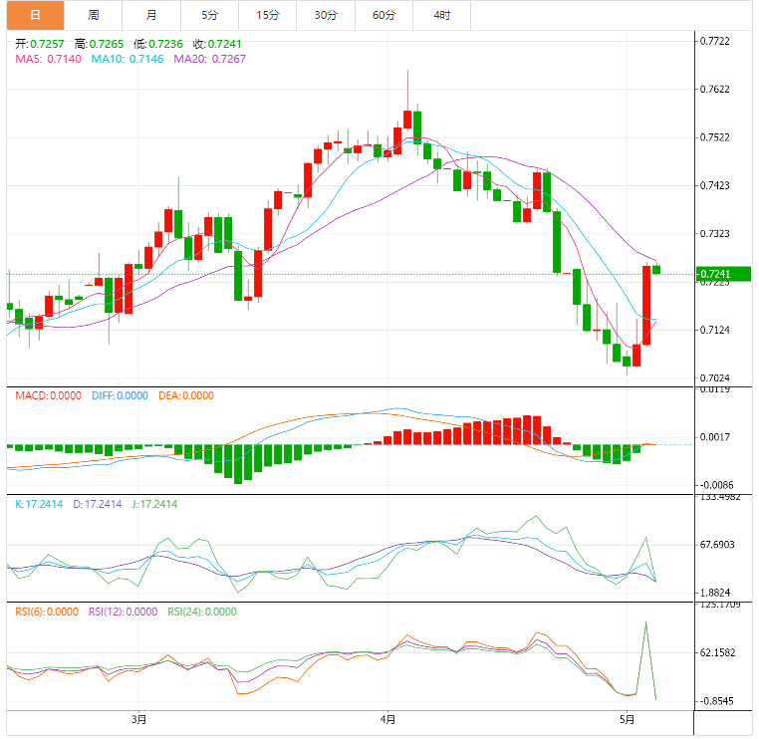Image resolution: width=759 pixels, height=739 pixels.
Task: Click the 收 closing price value in header
Action: [x=216, y=44]
